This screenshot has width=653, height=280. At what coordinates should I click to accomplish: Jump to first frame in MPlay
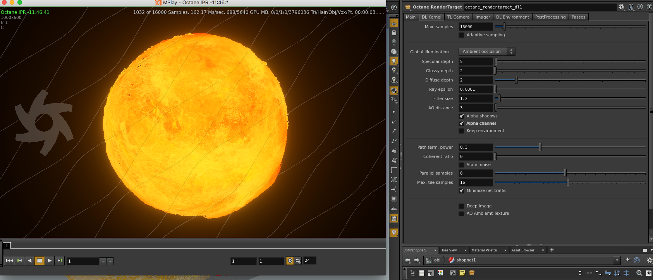[x=9, y=261]
